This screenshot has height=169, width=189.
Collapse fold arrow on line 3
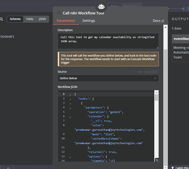pyautogui.click(x=70, y=104)
